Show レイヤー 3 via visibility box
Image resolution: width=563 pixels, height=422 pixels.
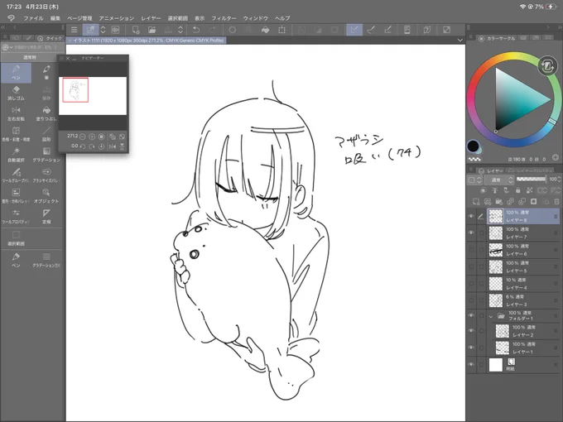click(x=471, y=300)
